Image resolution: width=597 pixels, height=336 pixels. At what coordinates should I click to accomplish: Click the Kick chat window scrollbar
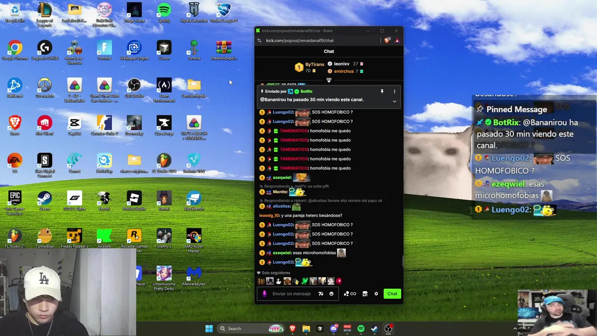coord(402,261)
